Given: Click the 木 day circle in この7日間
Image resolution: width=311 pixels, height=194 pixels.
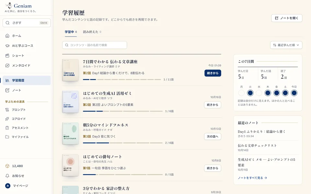Looking at the screenshot, I should coord(268,93).
